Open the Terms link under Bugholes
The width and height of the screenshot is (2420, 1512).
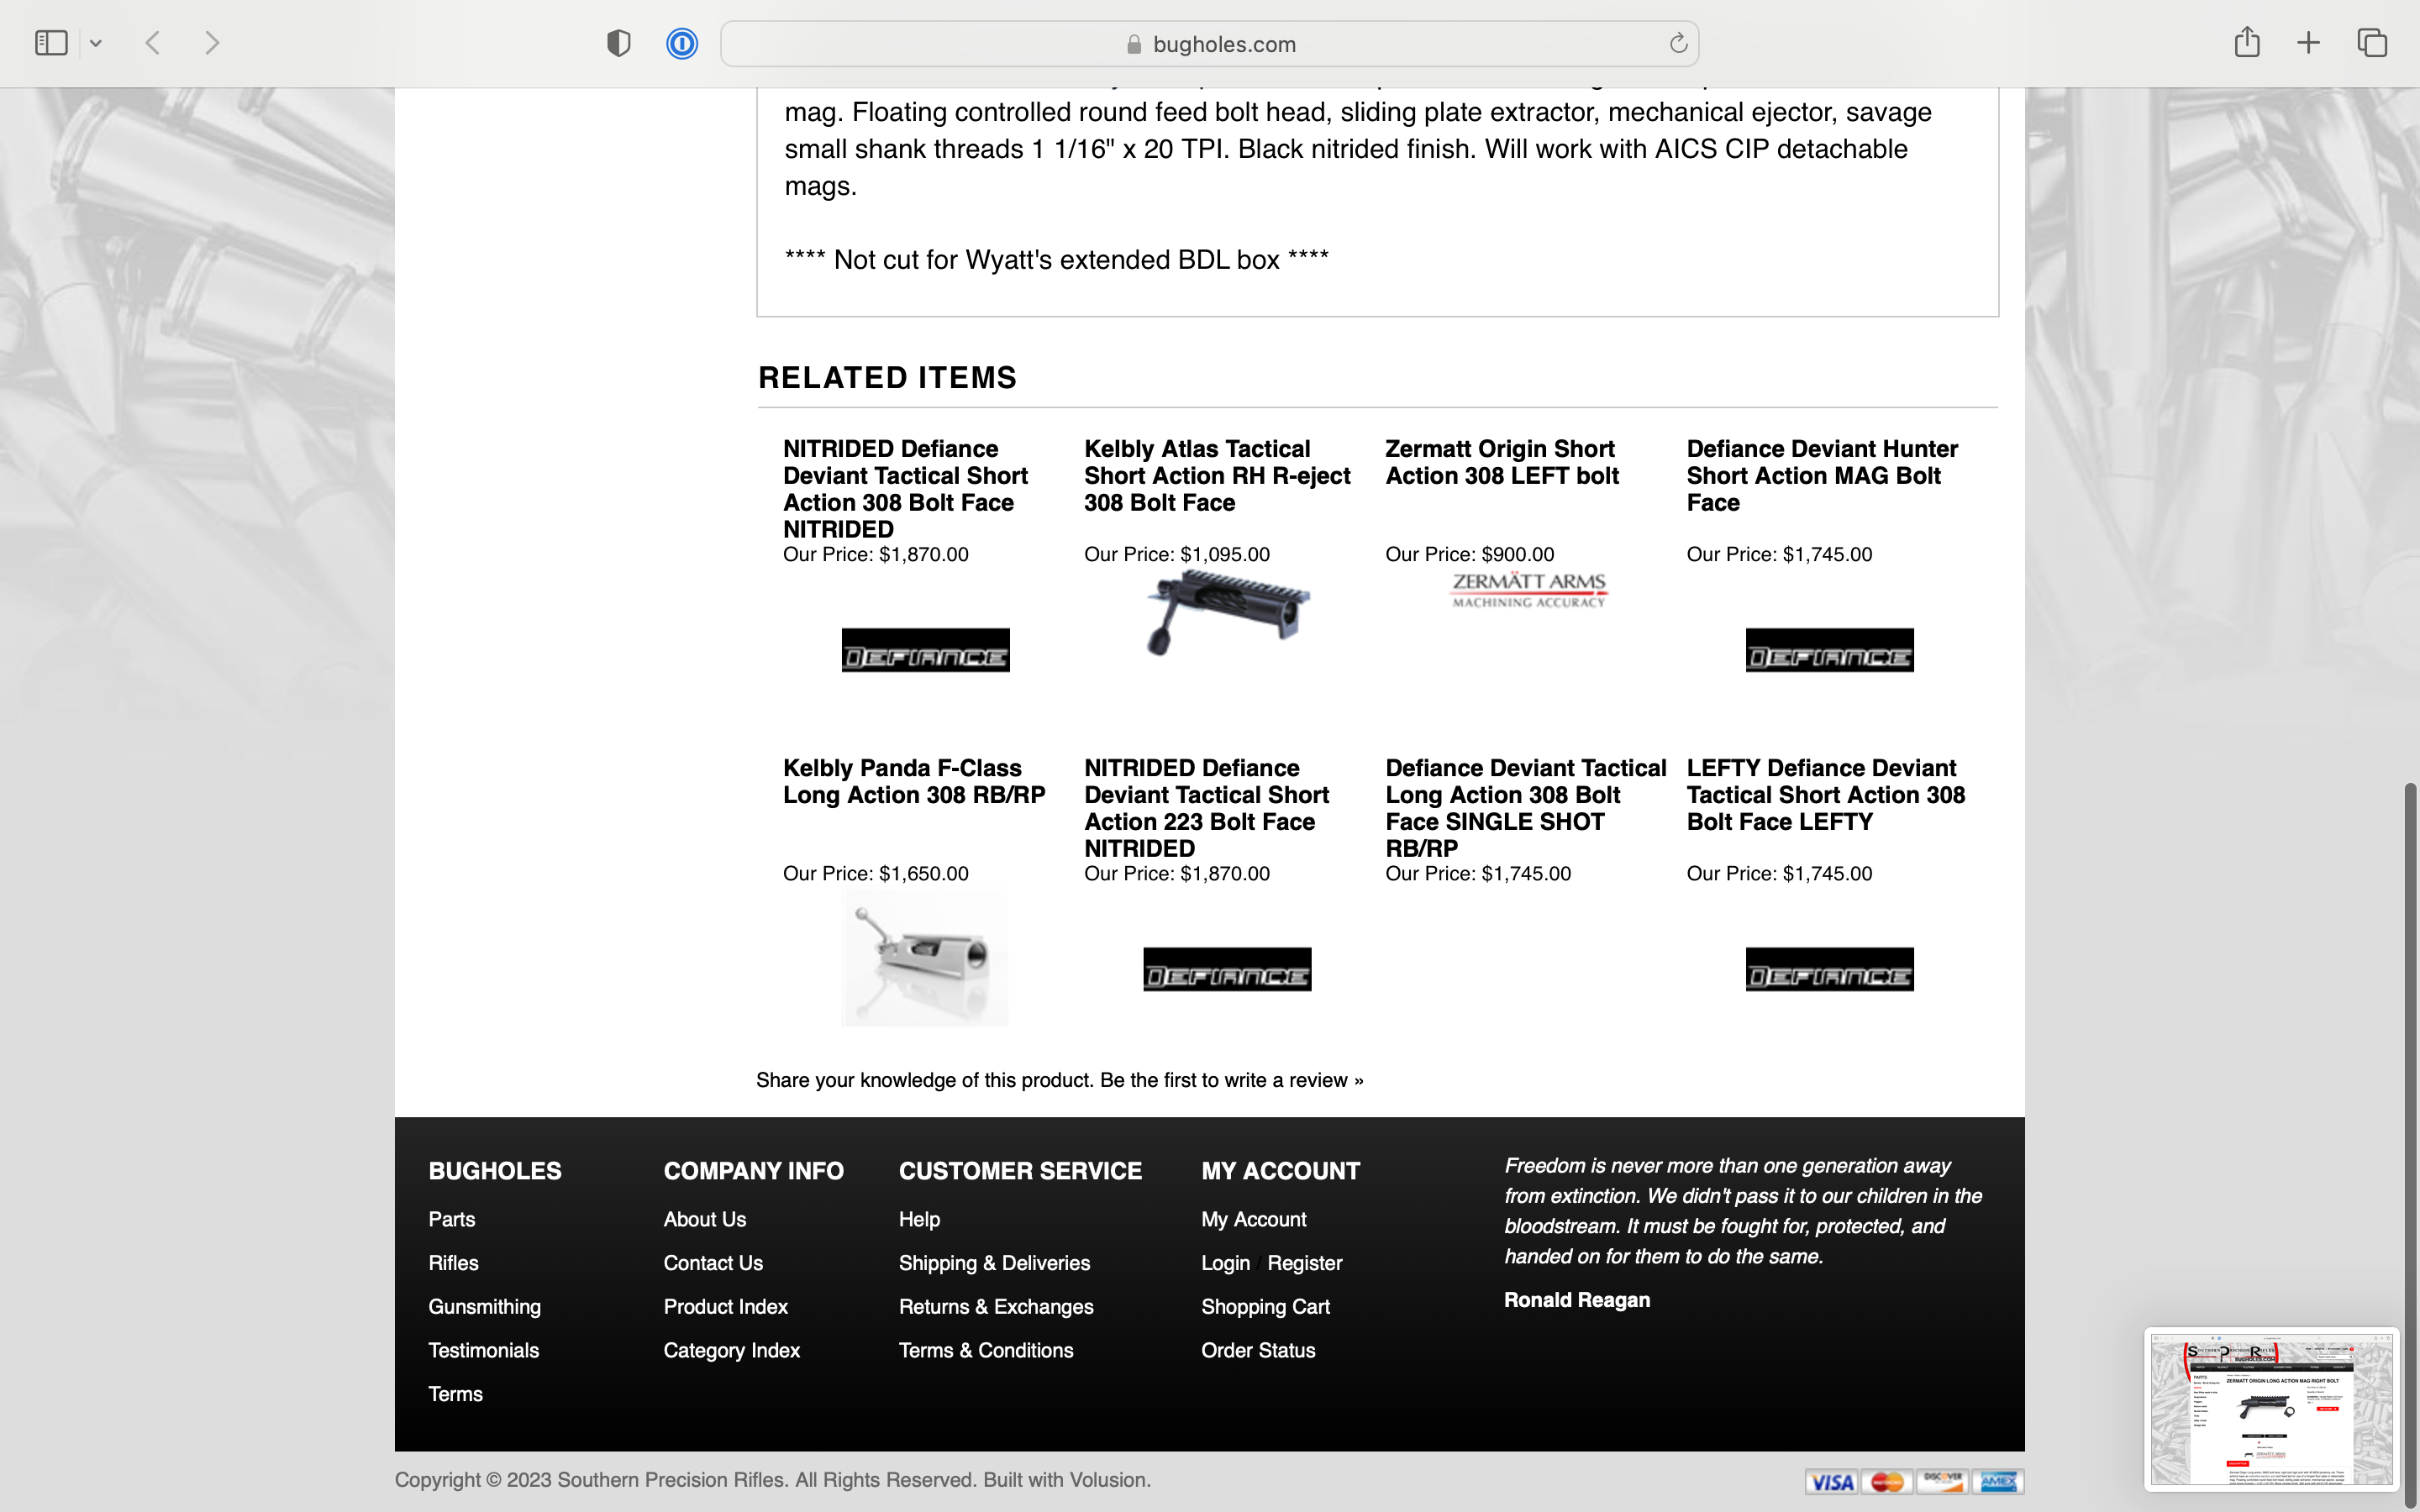[455, 1394]
